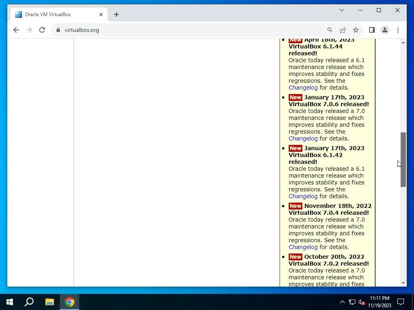
Task: Reload the virtualbox.org page
Action: [42, 30]
